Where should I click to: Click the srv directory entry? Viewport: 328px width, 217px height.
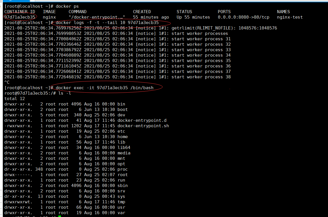(x=121, y=191)
